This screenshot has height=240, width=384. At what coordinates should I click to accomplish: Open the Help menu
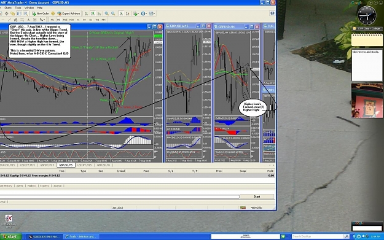click(x=40, y=7)
